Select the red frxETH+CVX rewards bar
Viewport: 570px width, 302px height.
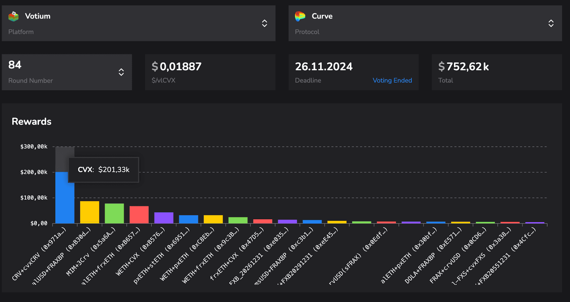coord(263,221)
